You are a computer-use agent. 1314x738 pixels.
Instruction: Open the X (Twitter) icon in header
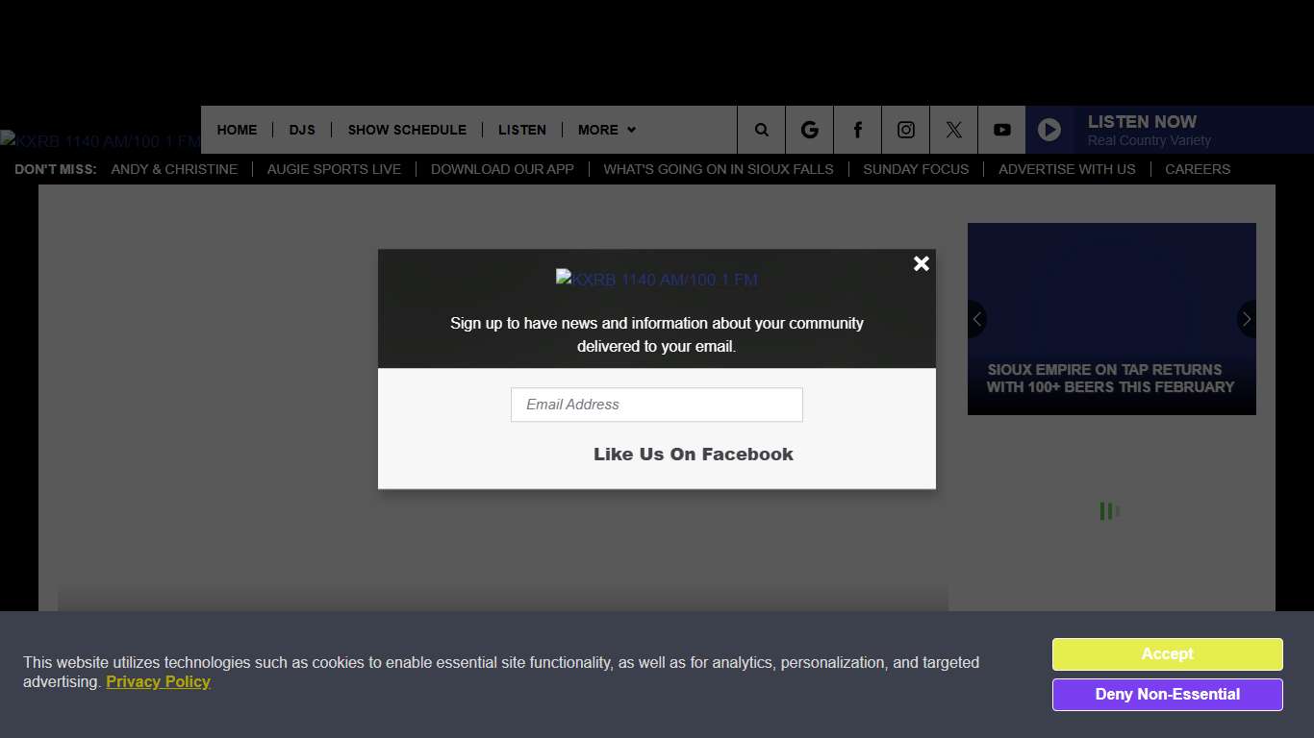click(x=953, y=130)
